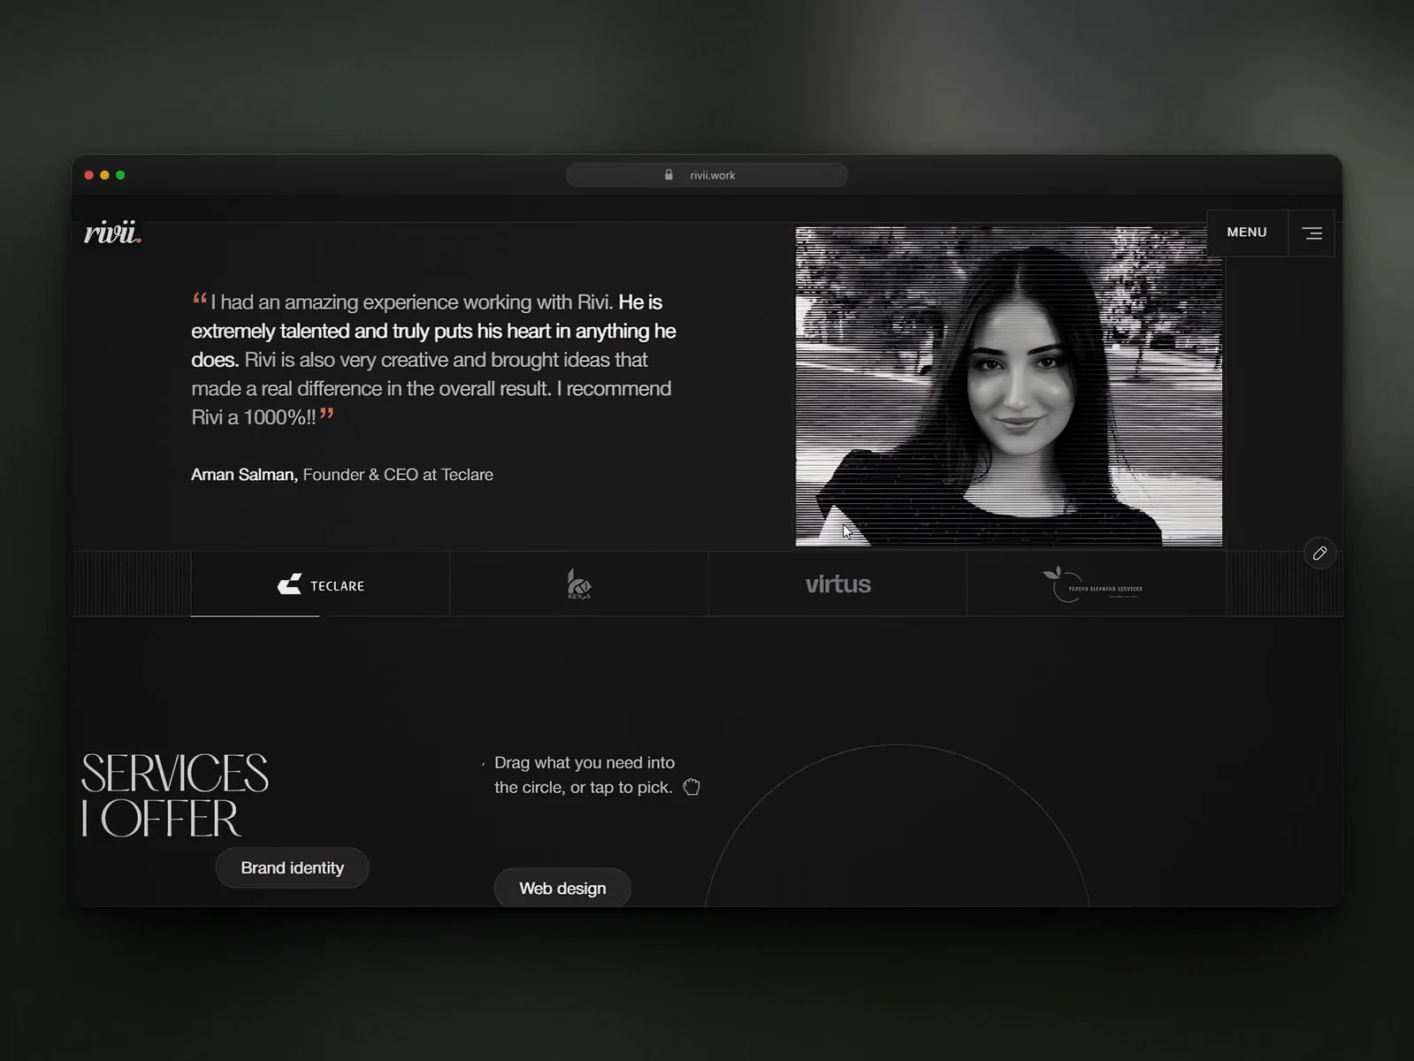Click the lock icon in address bar
Viewport: 1414px width, 1061px height.
(669, 175)
